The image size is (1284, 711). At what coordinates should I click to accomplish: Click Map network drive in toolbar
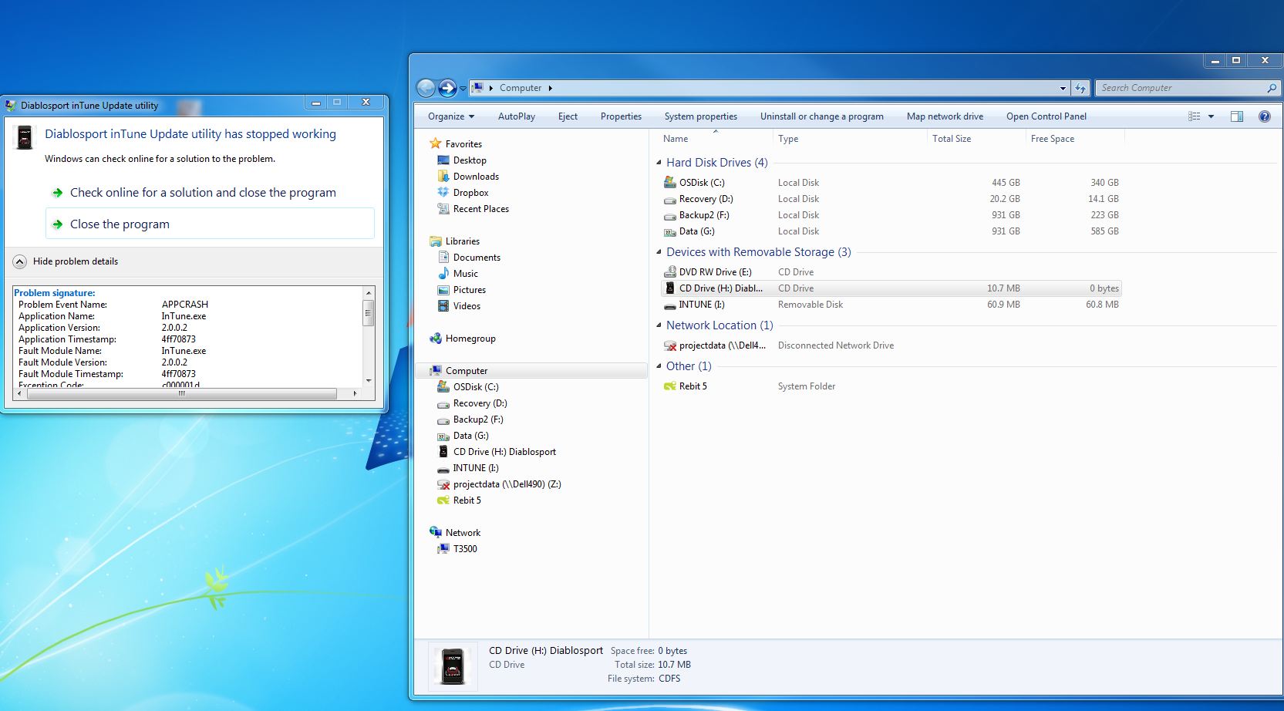[x=945, y=116]
